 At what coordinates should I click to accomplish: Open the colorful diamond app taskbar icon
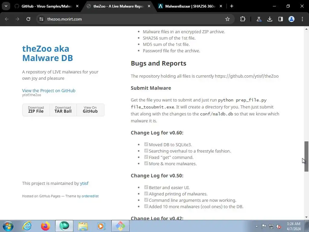(120, 226)
